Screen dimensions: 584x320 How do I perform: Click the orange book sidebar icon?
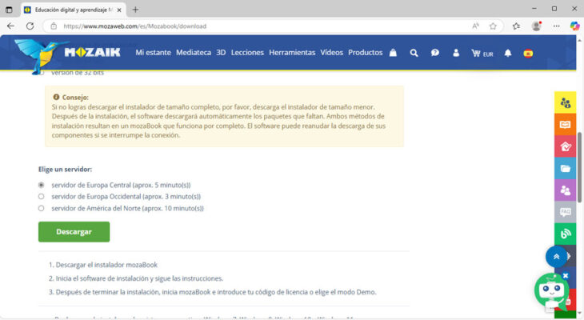565,125
